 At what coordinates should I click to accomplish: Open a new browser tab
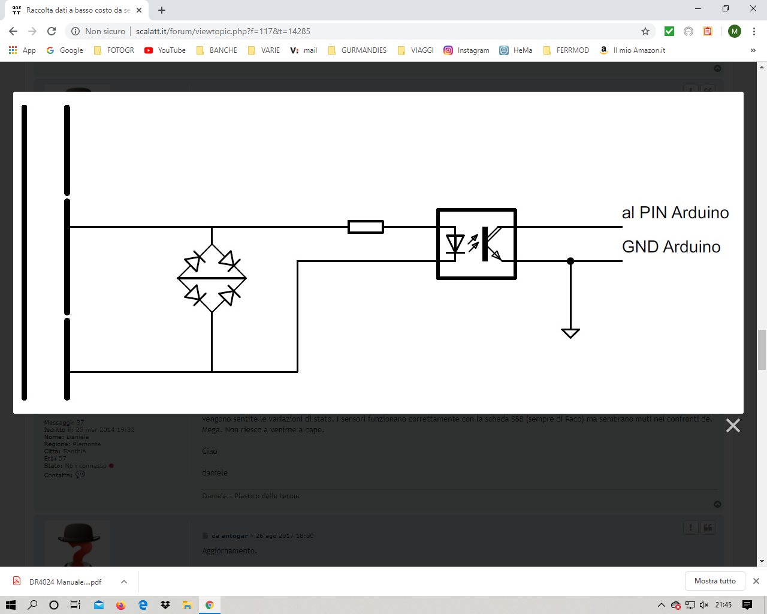click(162, 10)
